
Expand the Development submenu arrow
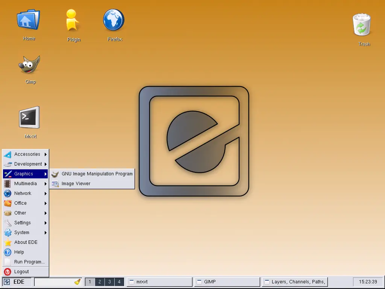[x=45, y=164]
